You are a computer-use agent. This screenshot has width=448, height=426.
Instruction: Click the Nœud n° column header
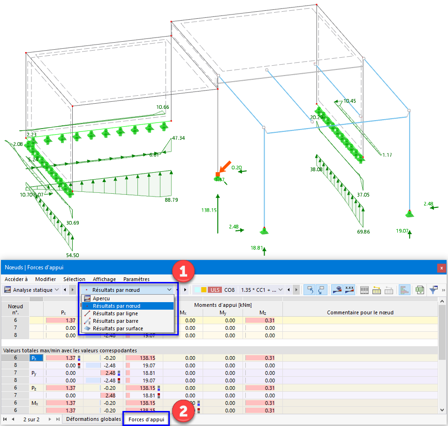pyautogui.click(x=15, y=309)
